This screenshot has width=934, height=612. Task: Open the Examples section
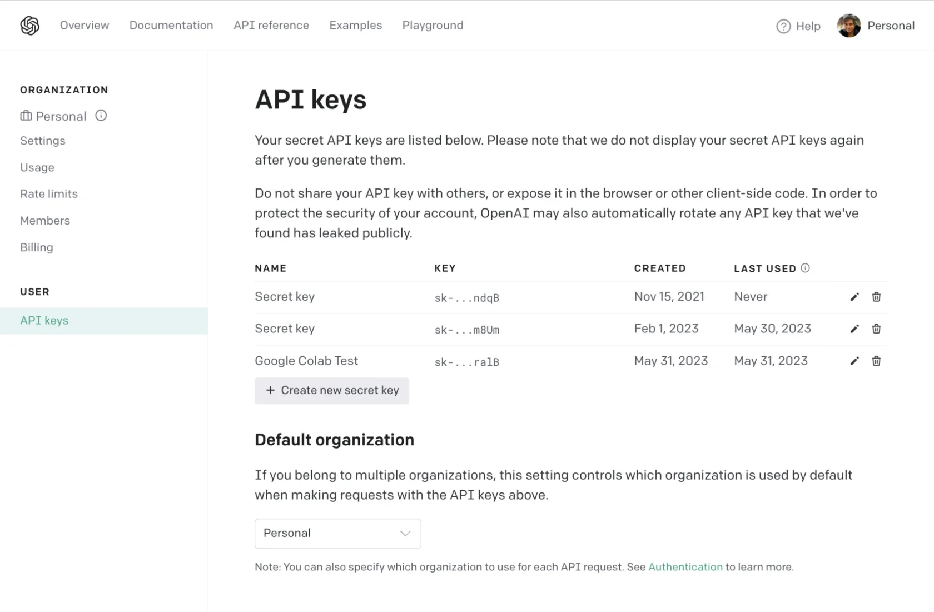pyautogui.click(x=356, y=26)
